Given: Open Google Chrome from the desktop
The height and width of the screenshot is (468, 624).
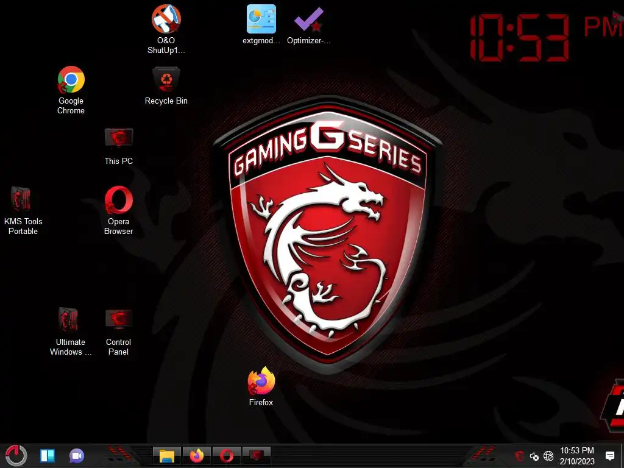Looking at the screenshot, I should click(x=71, y=90).
